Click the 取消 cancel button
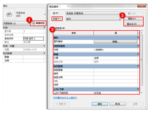154x113 pixels. click(x=117, y=104)
